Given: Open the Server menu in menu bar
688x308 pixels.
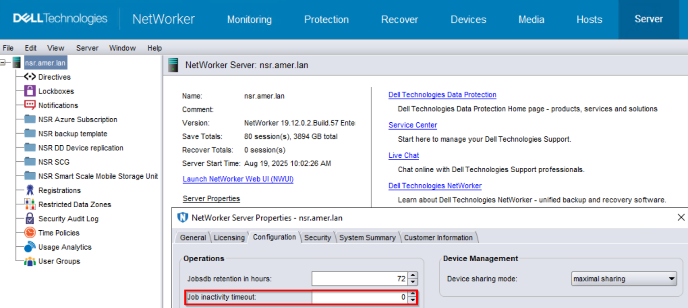Looking at the screenshot, I should pos(87,48).
